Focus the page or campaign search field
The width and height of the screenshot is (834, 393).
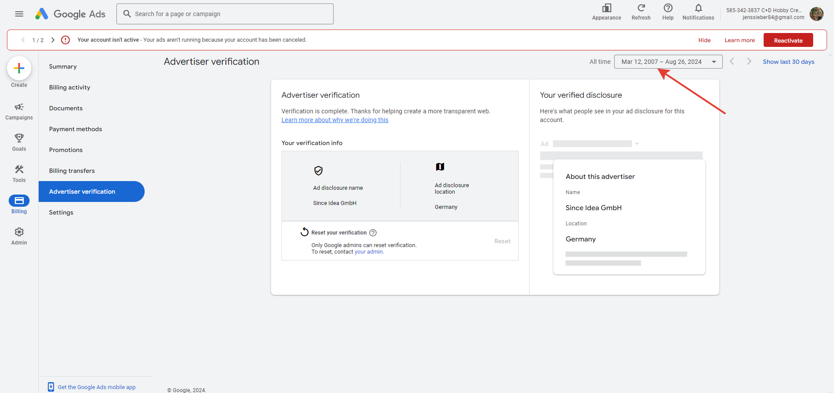coord(225,14)
